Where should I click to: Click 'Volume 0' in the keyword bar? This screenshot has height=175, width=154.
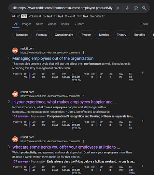point(35,16)
